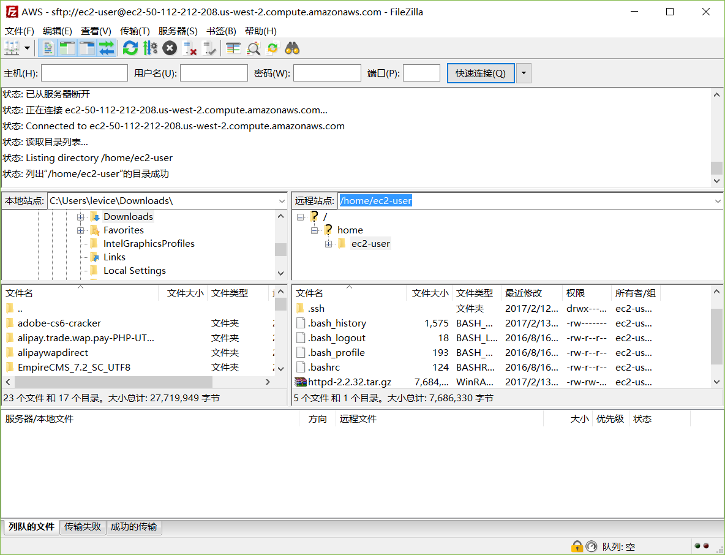
Task: Toggle transfer queue display
Action: click(107, 48)
